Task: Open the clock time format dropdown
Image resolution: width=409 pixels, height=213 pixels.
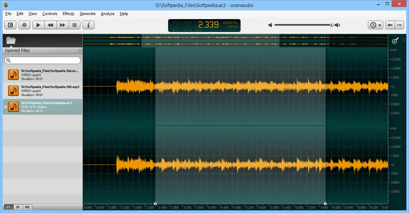Action: point(375,25)
